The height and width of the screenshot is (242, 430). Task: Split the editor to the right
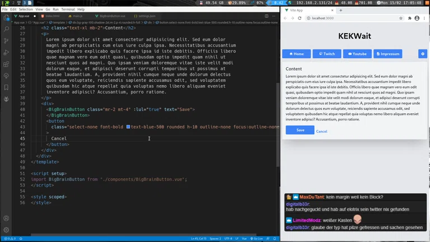pyautogui.click(x=267, y=16)
